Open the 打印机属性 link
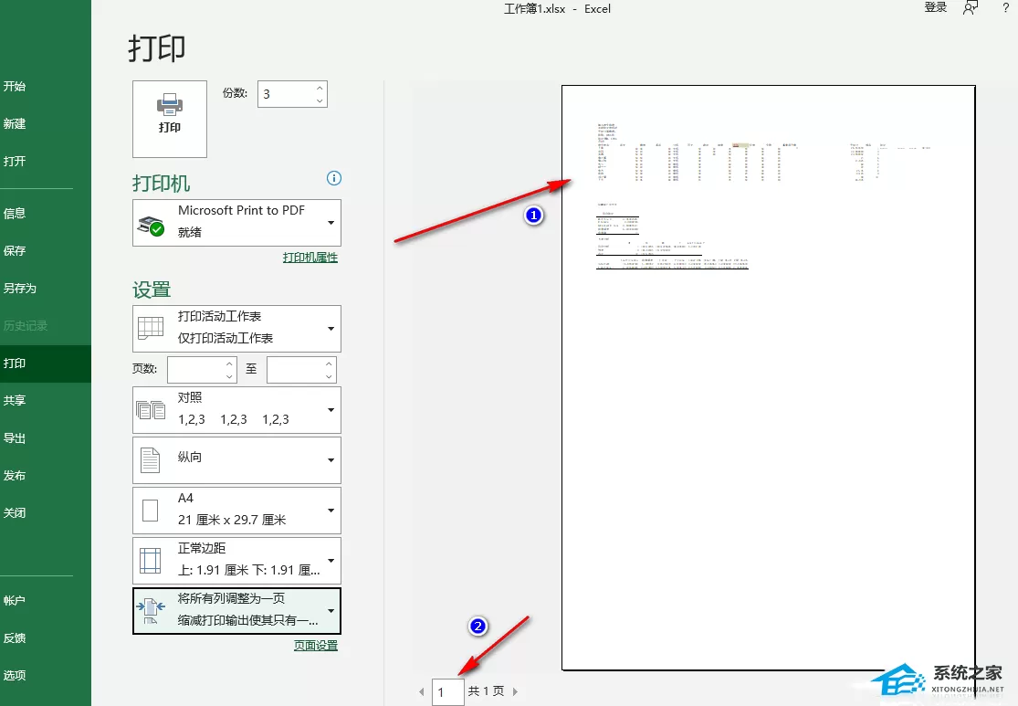 (310, 258)
